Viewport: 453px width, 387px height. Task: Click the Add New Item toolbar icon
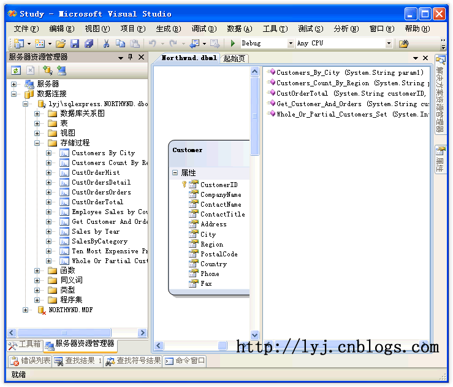click(x=40, y=44)
